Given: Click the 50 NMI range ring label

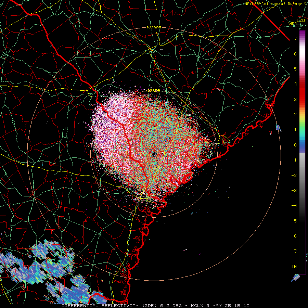Looking at the screenshot, I should point(154,90).
